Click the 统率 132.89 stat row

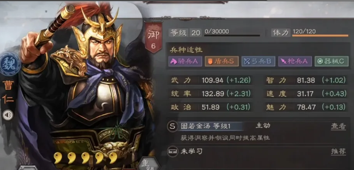coord(210,93)
